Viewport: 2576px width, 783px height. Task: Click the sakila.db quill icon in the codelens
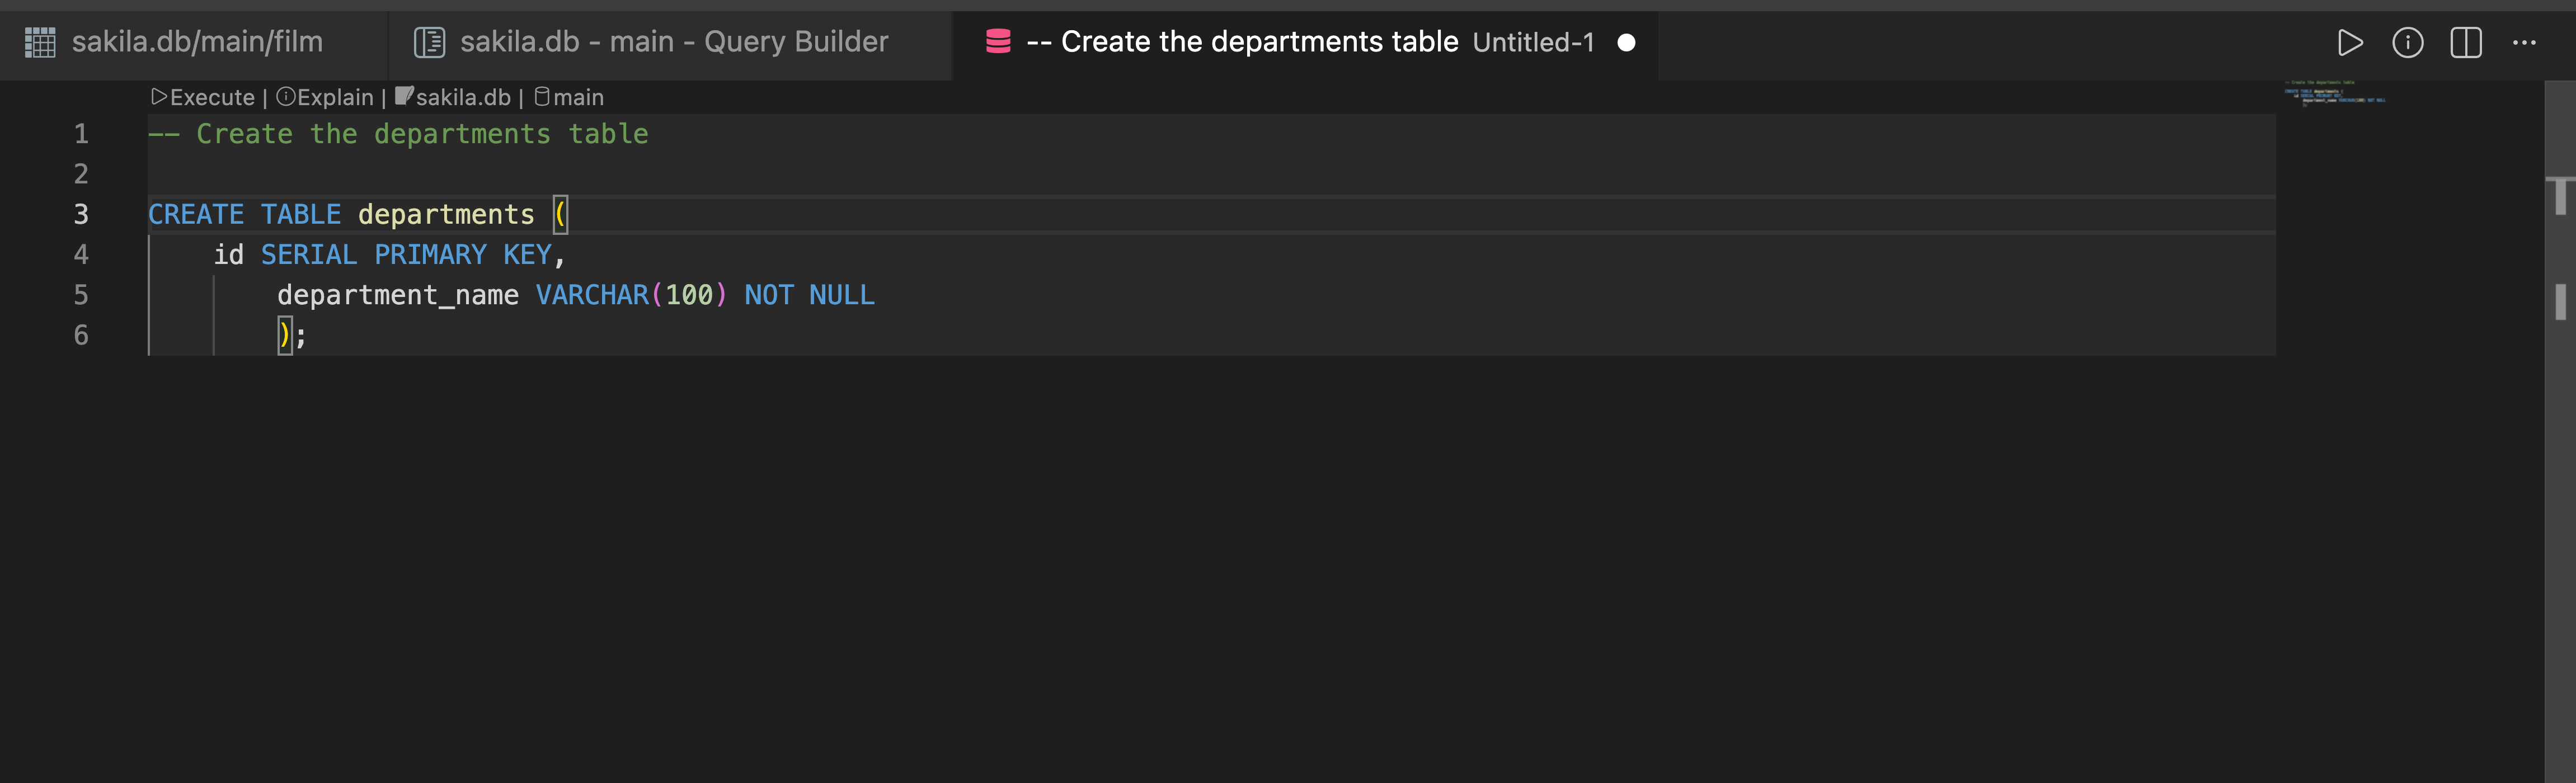404,96
